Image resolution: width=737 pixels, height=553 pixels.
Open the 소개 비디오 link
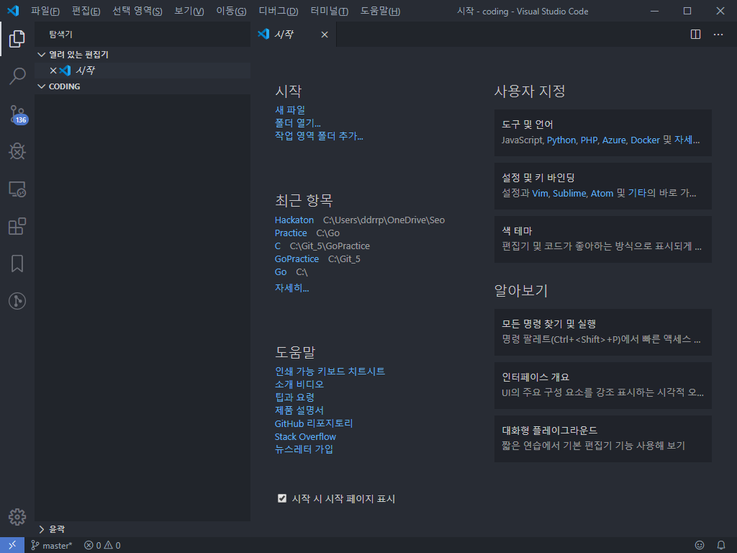point(299,385)
